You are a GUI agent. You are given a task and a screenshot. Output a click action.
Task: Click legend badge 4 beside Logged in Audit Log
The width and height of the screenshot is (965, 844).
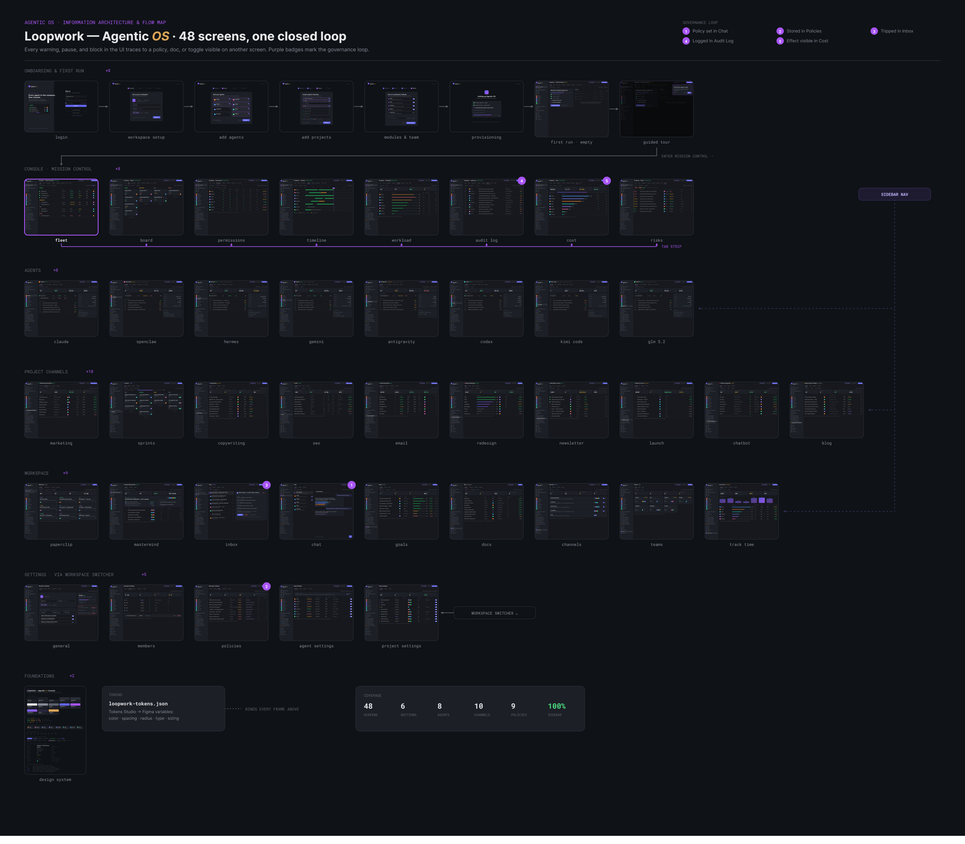coord(686,41)
